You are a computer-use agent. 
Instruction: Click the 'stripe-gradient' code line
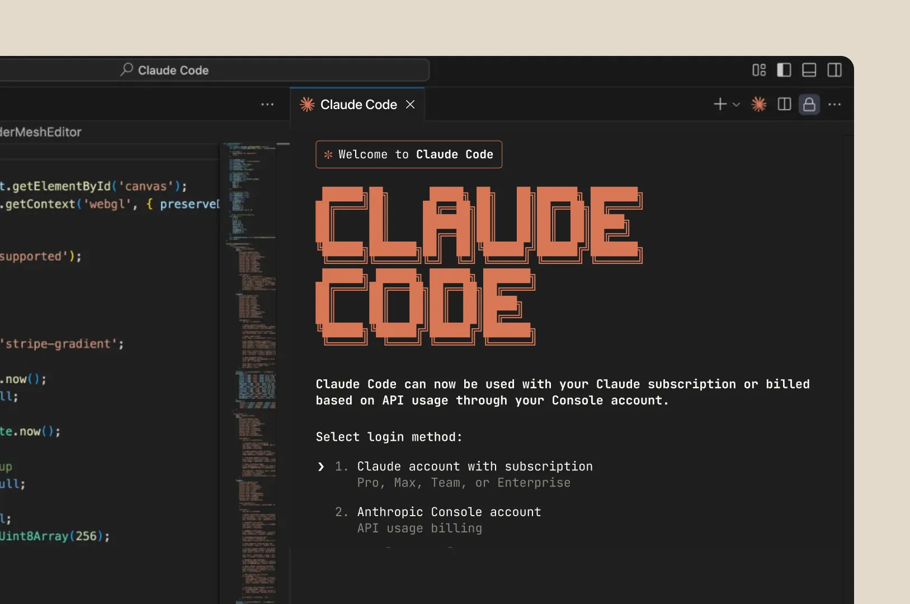(62, 344)
